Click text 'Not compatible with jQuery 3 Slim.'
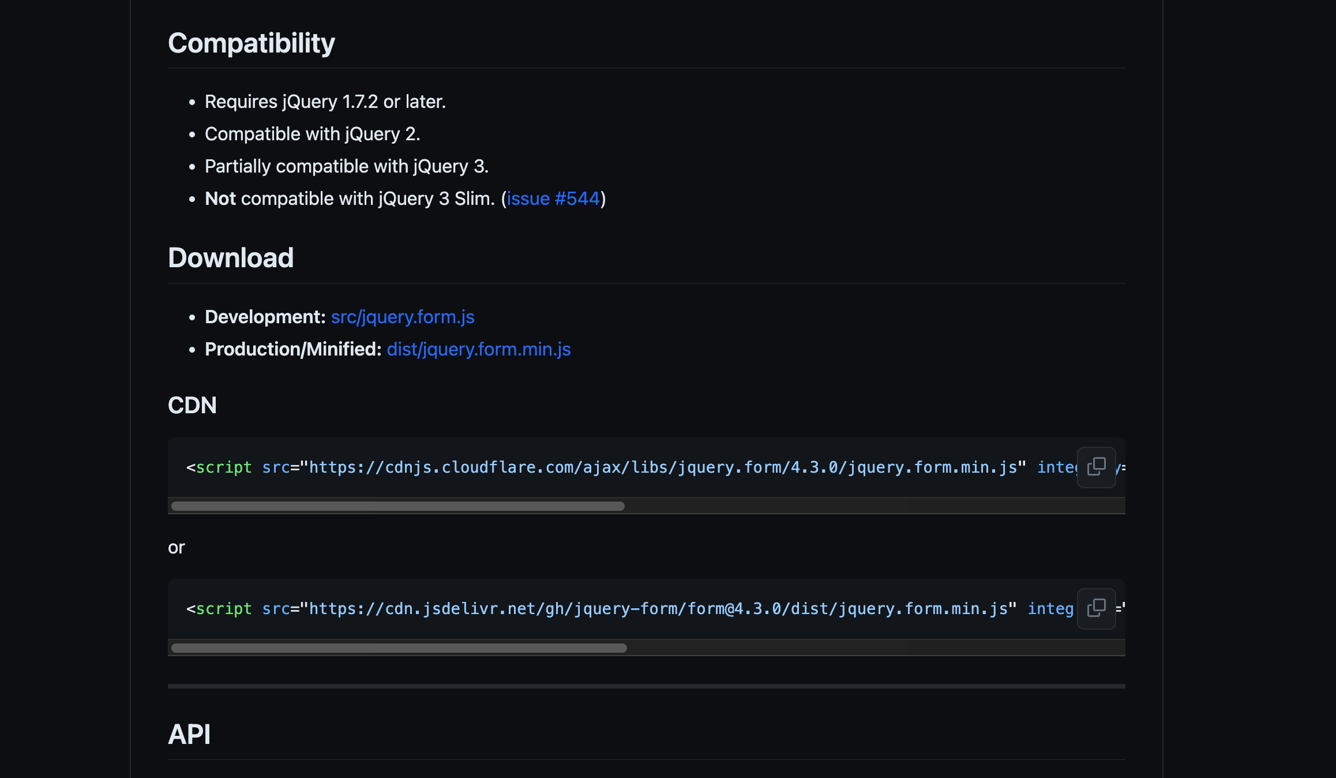 click(x=350, y=199)
